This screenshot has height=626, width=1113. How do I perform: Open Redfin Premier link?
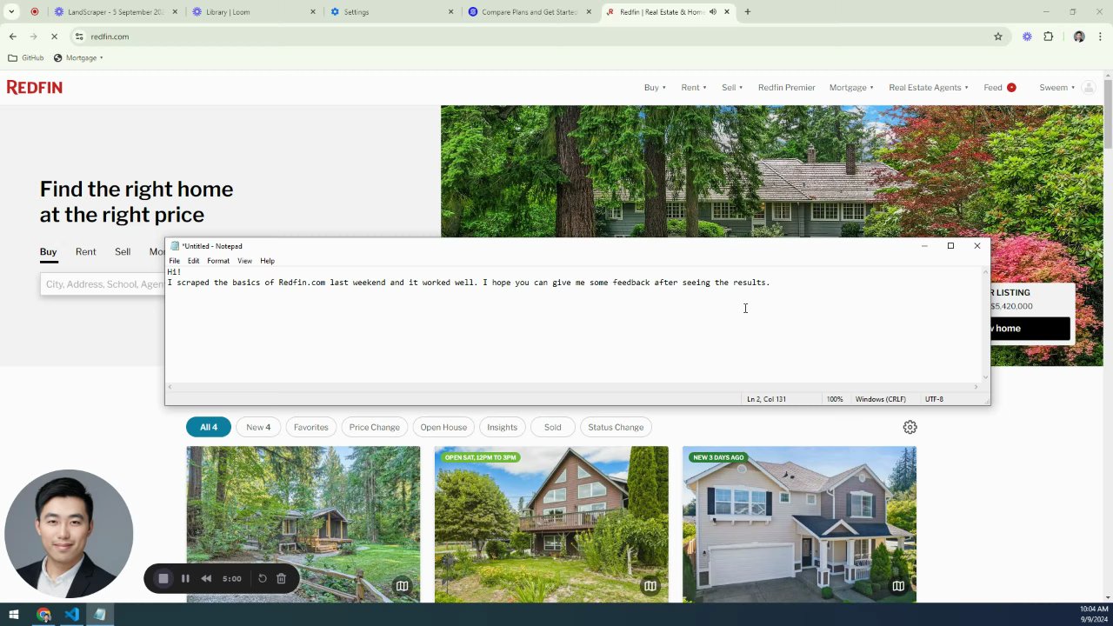click(786, 88)
